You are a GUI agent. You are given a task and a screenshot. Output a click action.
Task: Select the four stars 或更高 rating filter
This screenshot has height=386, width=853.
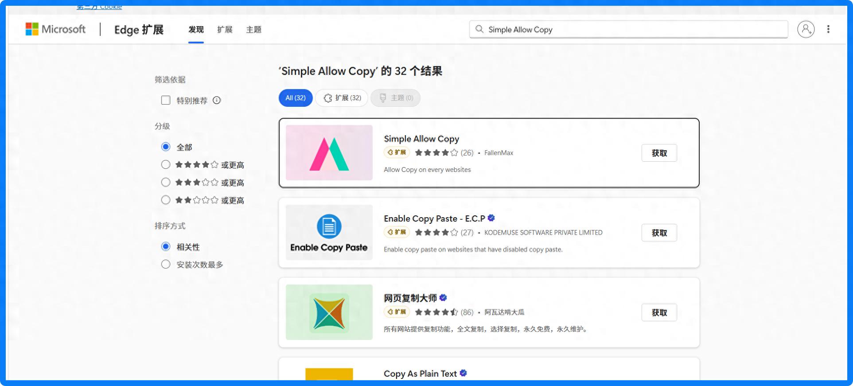tap(166, 164)
